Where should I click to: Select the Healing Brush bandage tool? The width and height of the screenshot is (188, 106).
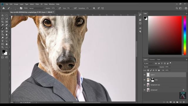click(x=6, y=25)
